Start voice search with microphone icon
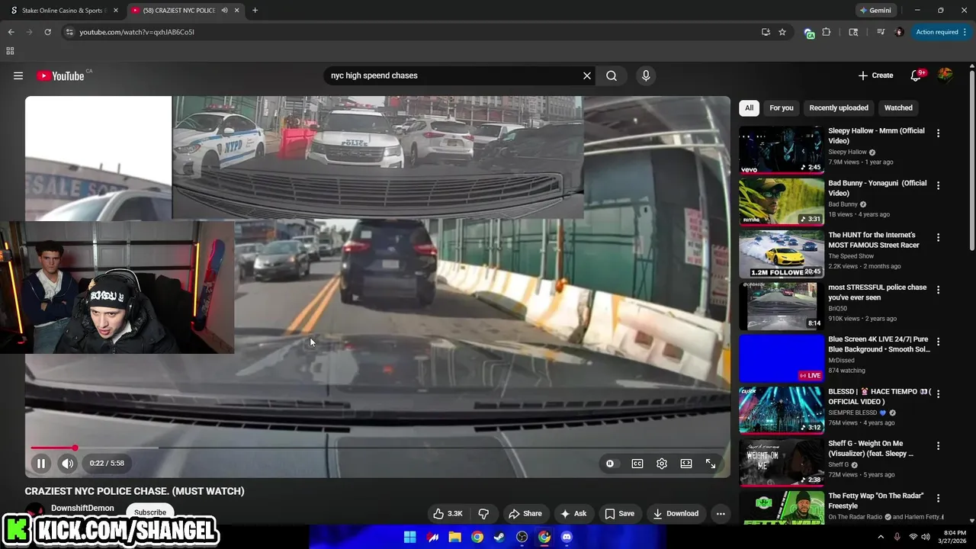Screen dimensions: 976x549 click(646, 75)
